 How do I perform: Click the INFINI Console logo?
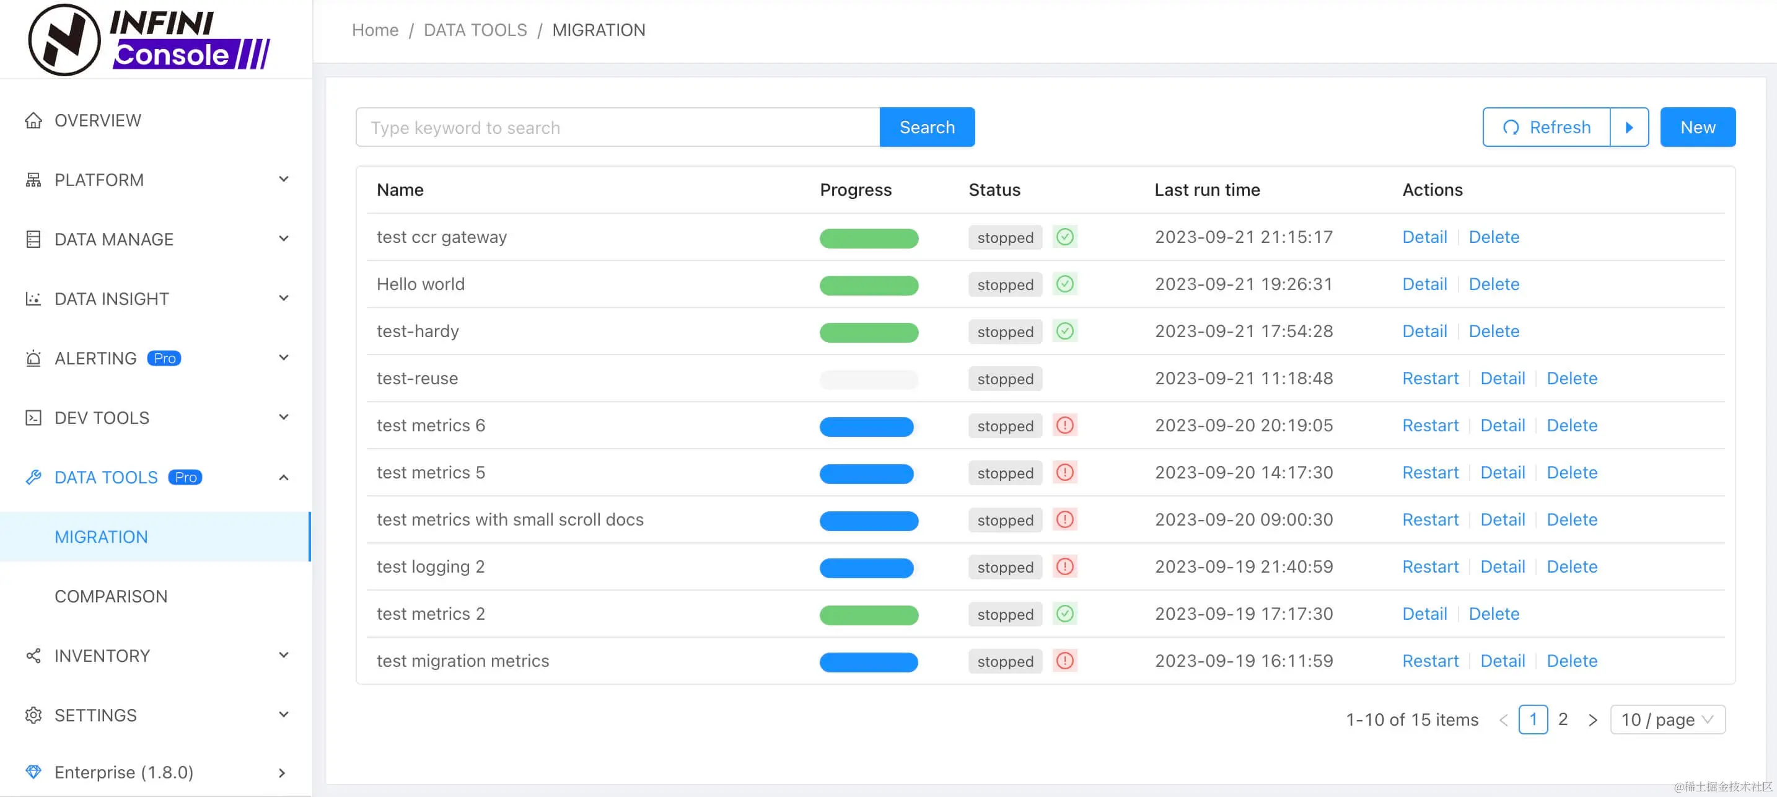[x=149, y=39]
